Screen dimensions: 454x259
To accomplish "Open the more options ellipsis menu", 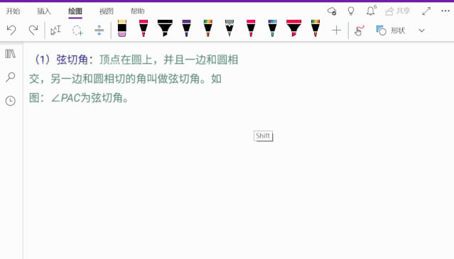I will point(445,11).
